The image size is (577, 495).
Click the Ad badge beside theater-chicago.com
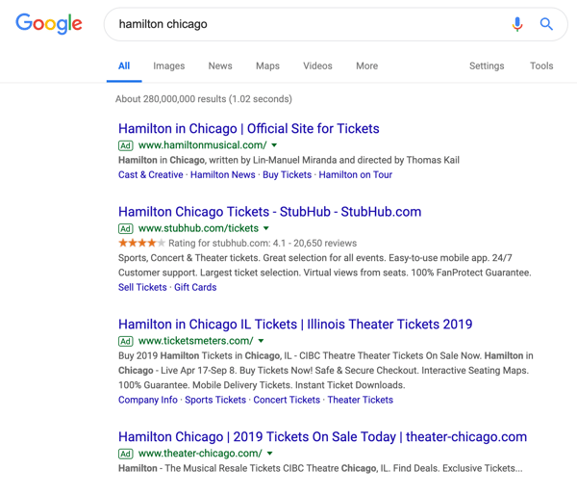click(x=125, y=454)
